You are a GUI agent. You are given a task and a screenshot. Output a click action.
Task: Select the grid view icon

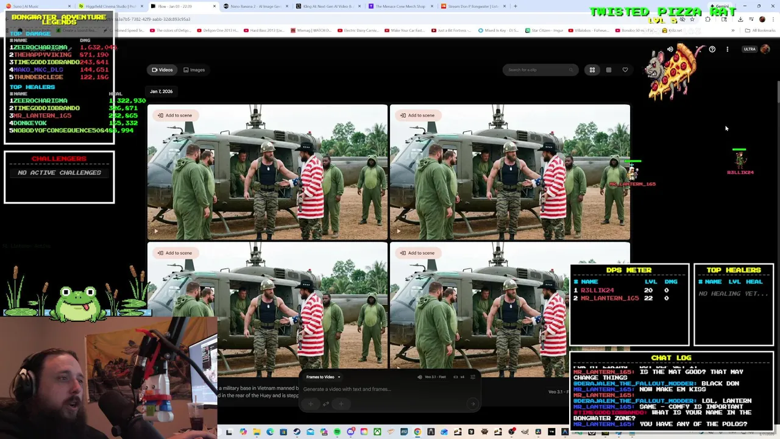(592, 70)
